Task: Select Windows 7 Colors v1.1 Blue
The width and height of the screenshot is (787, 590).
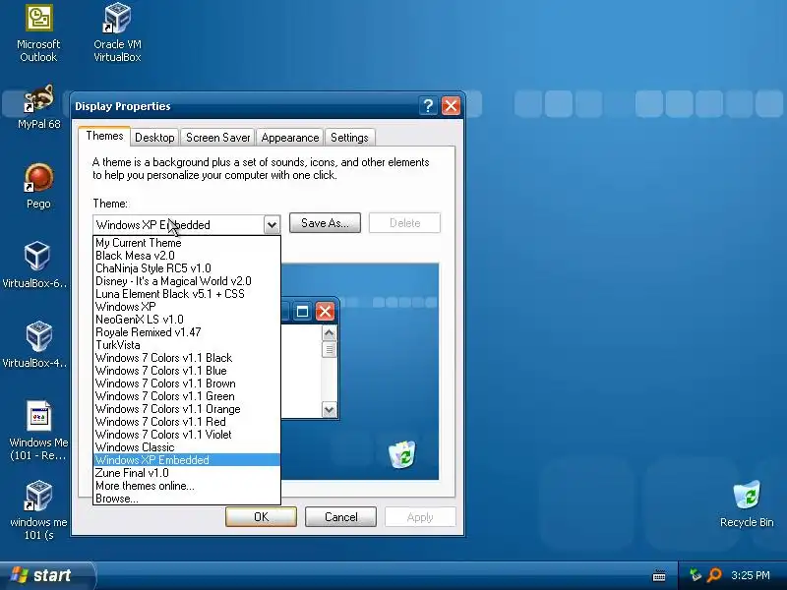Action: [x=187, y=371]
